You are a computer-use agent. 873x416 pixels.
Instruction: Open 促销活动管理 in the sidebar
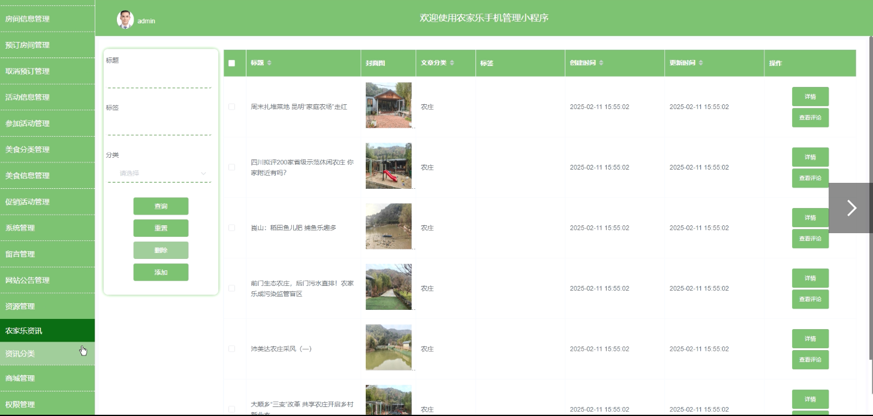tap(47, 202)
